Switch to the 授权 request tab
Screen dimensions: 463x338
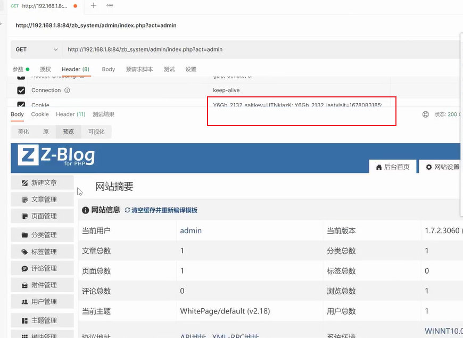coord(45,69)
